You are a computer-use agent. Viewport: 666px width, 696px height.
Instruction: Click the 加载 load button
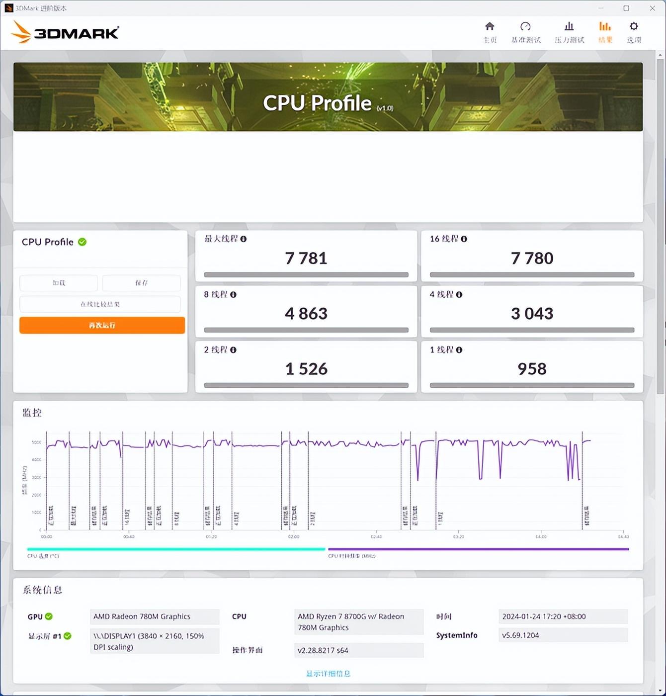(59, 283)
